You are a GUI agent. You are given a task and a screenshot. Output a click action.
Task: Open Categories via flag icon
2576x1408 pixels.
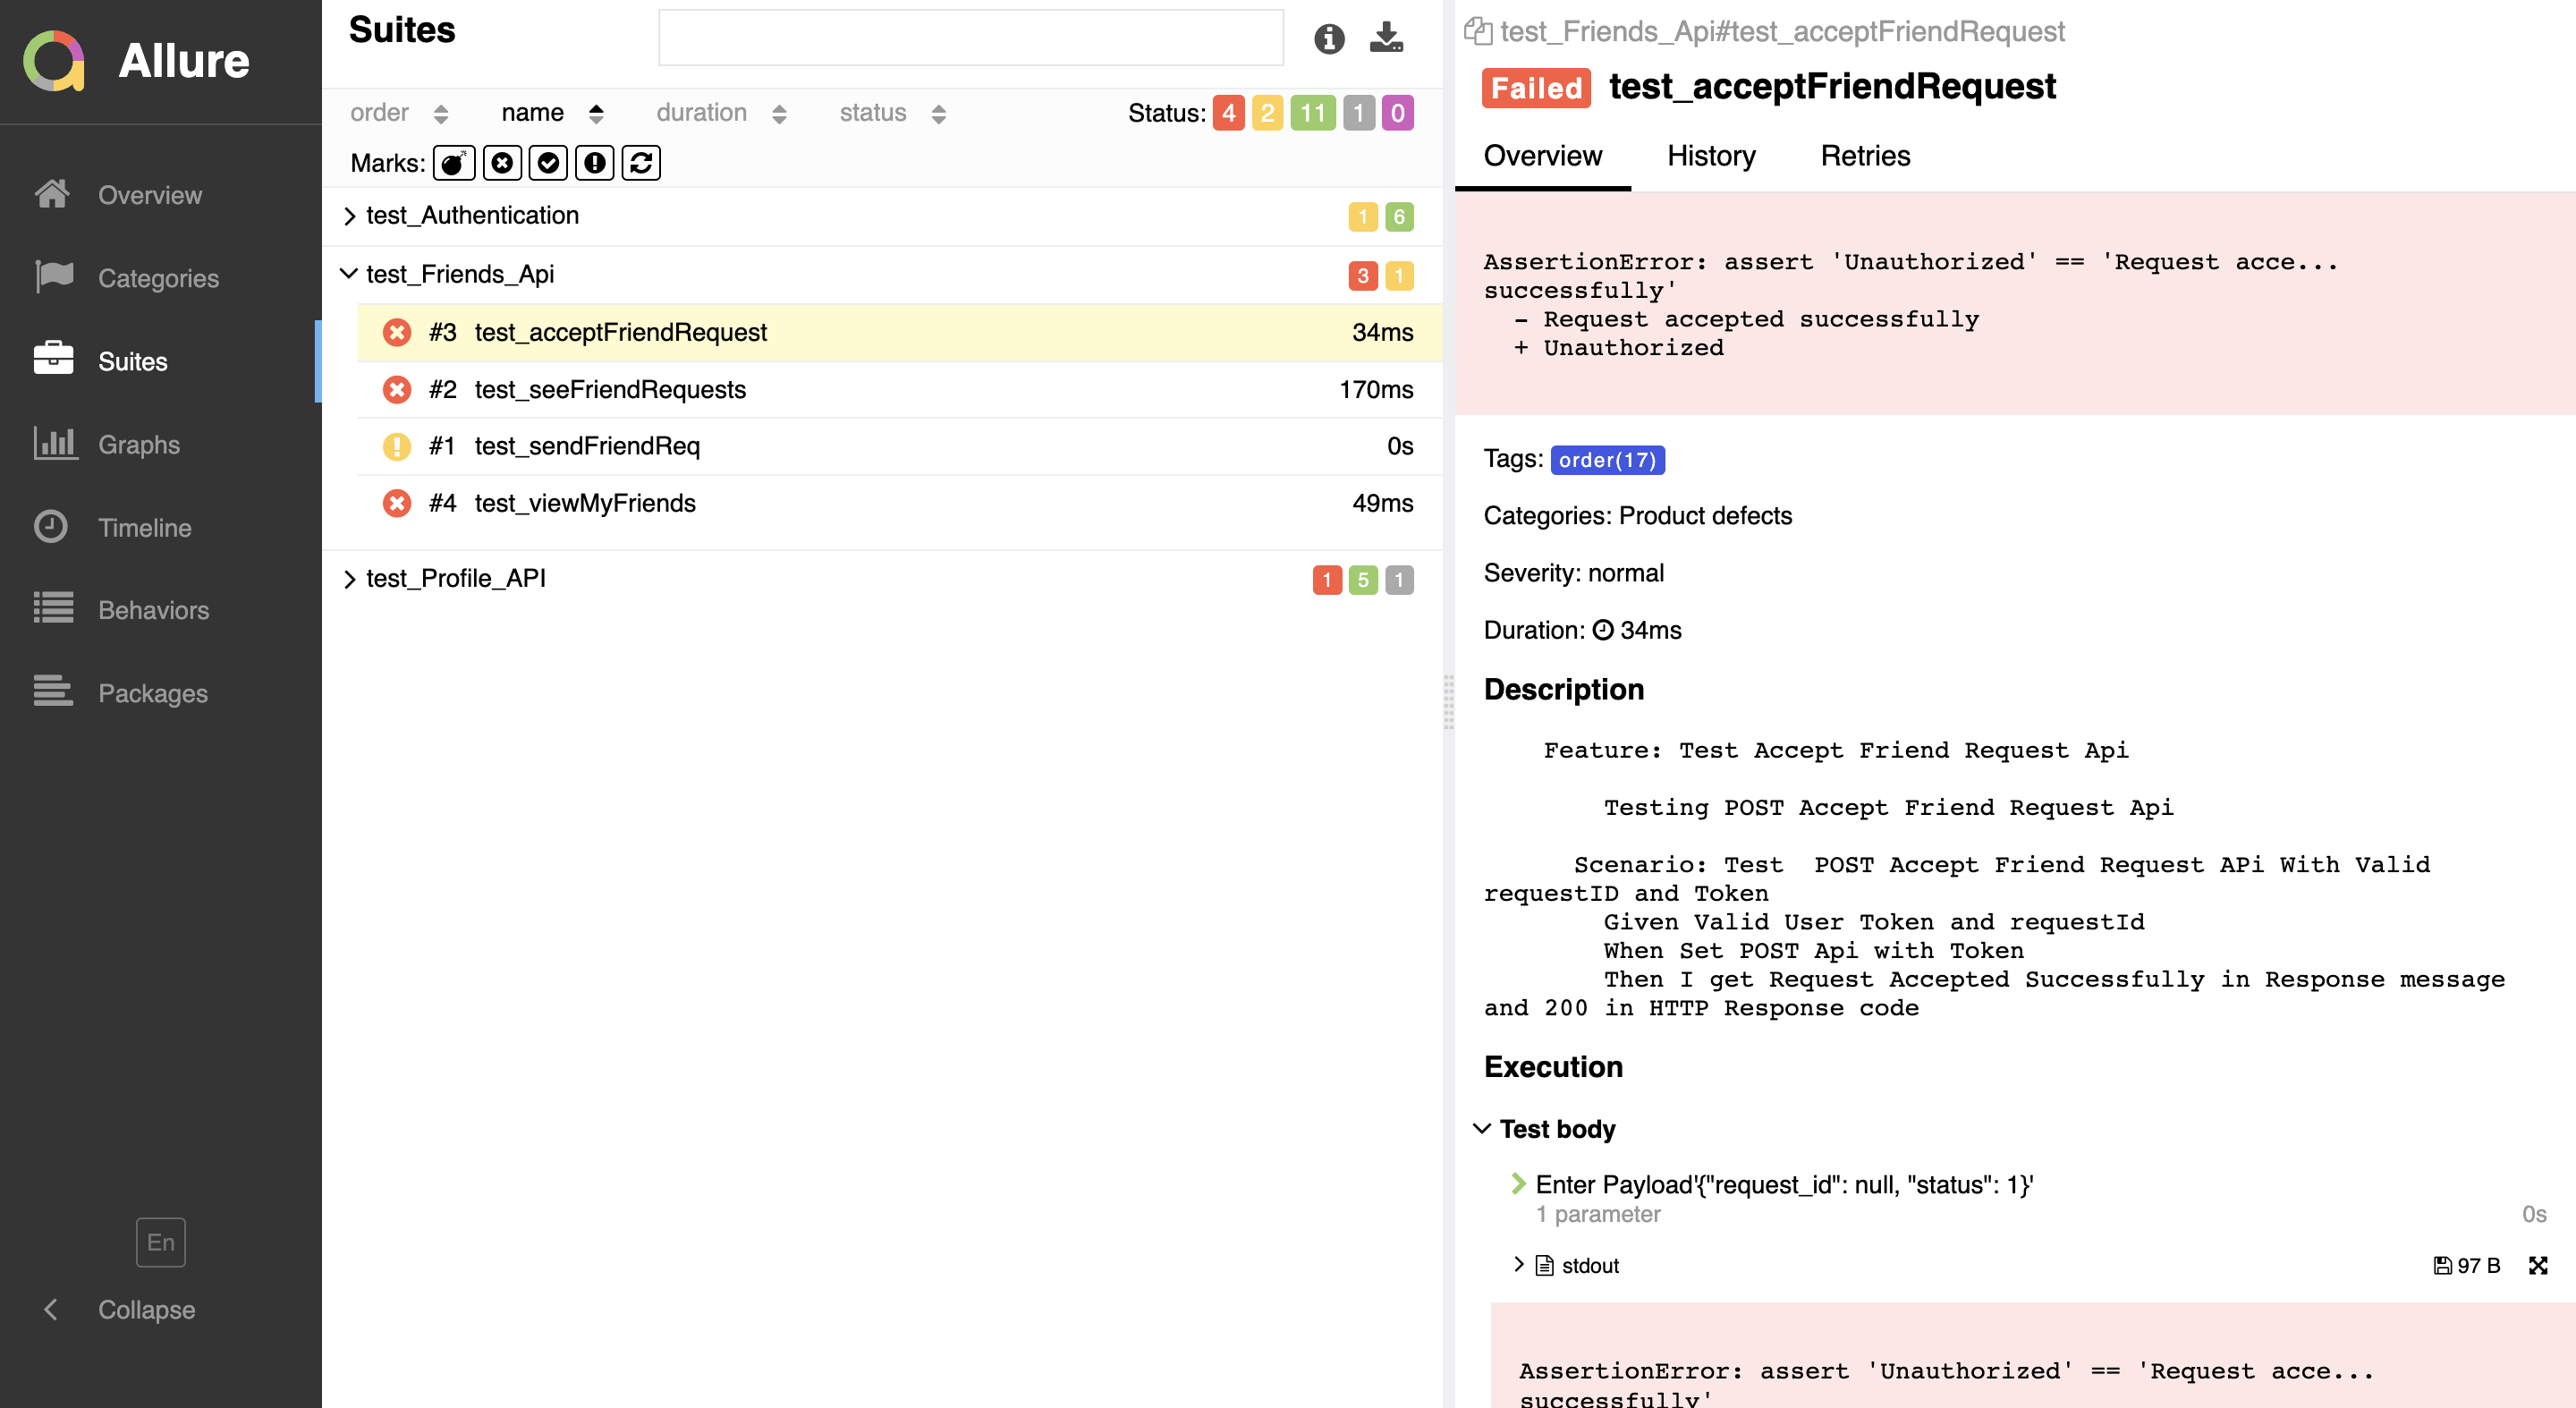pos(54,277)
